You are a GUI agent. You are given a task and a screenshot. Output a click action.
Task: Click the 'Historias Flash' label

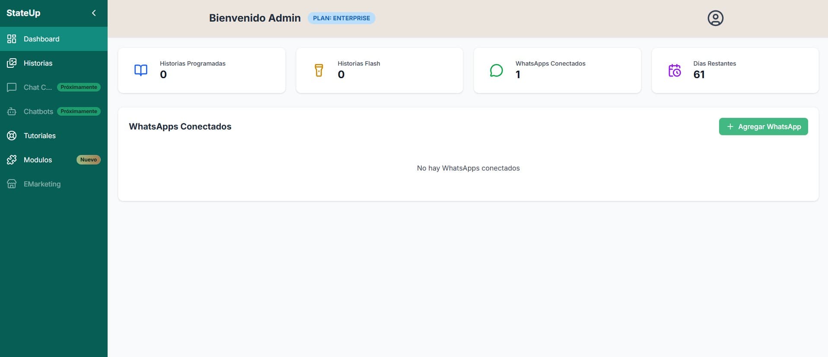point(359,63)
